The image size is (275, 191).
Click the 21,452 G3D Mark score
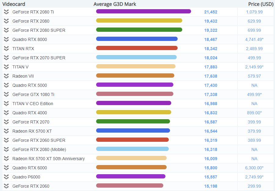[x=211, y=12]
